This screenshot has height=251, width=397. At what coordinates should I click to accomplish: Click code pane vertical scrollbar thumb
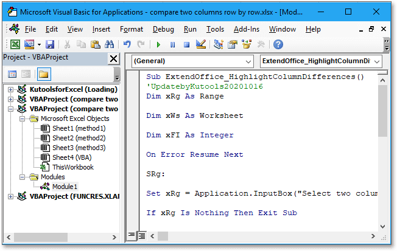click(382, 111)
